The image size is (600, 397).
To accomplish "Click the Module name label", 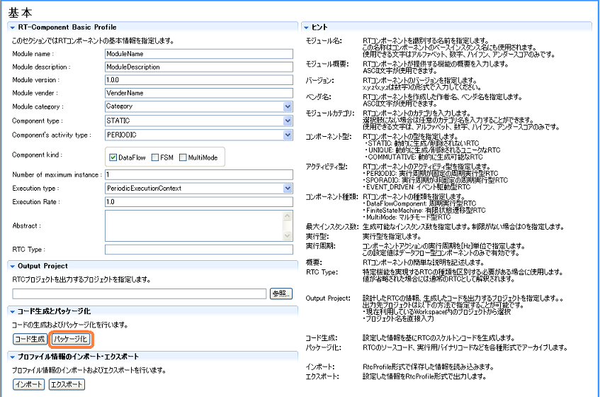I will pyautogui.click(x=33, y=54).
